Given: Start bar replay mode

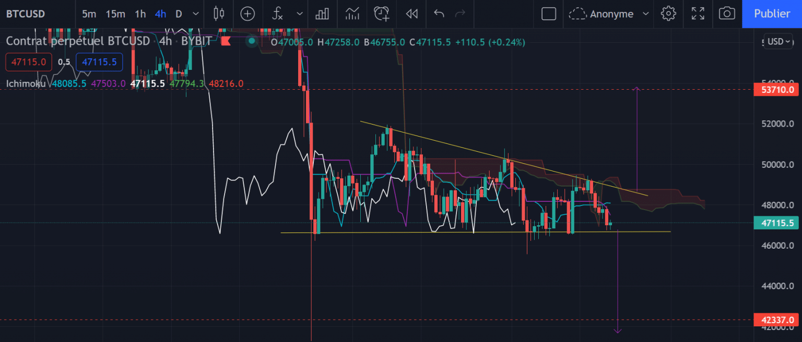Looking at the screenshot, I should tap(412, 14).
